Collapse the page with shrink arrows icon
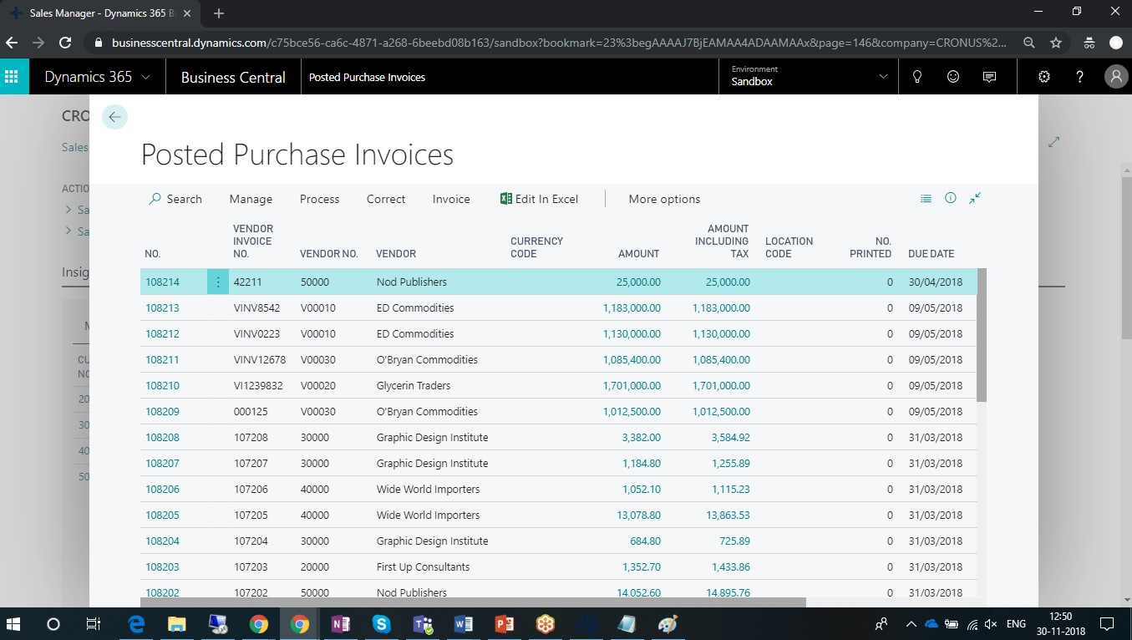 click(x=975, y=199)
